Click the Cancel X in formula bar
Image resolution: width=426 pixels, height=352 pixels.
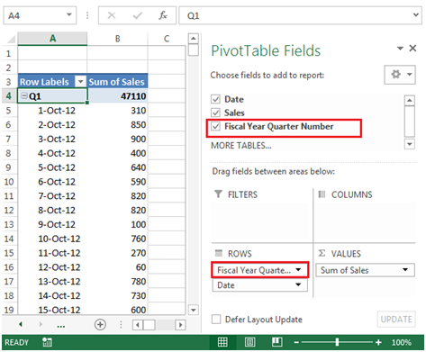click(x=112, y=15)
